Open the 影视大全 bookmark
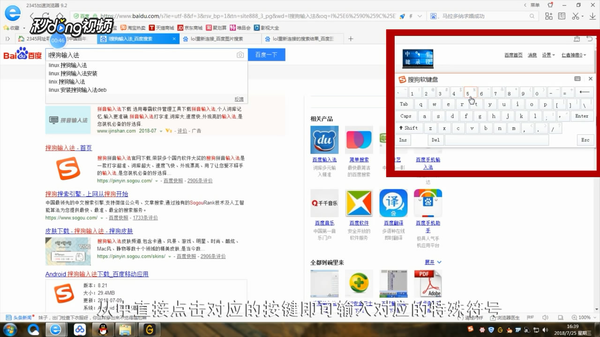Viewport: 600px width, 337px height. (267, 28)
